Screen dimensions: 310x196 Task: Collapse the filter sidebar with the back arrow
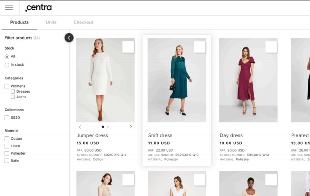(69, 37)
